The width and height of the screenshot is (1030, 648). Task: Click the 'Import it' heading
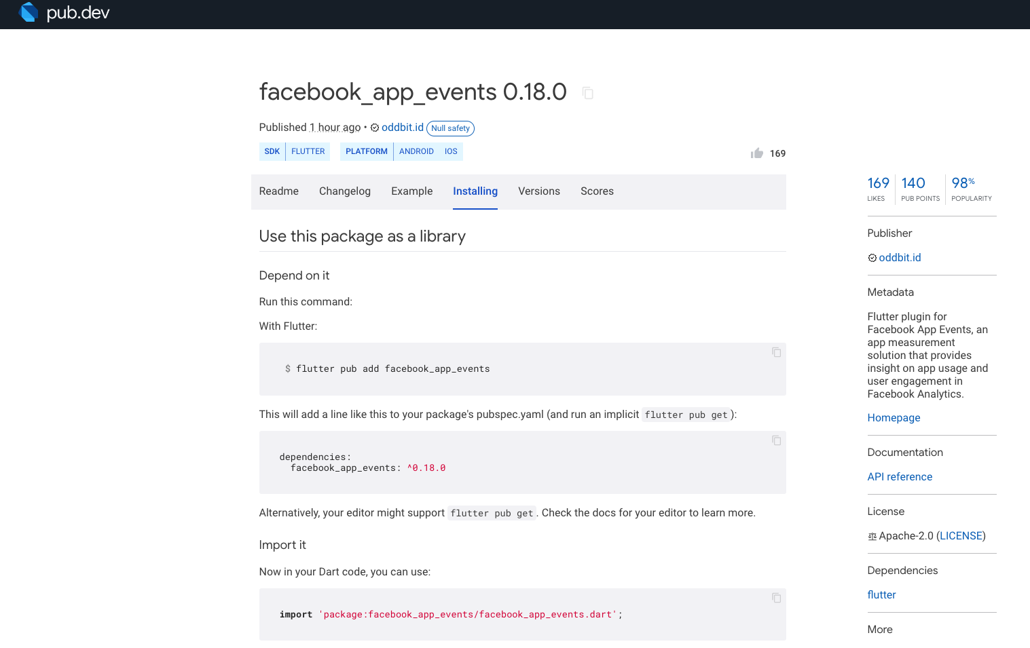click(282, 545)
